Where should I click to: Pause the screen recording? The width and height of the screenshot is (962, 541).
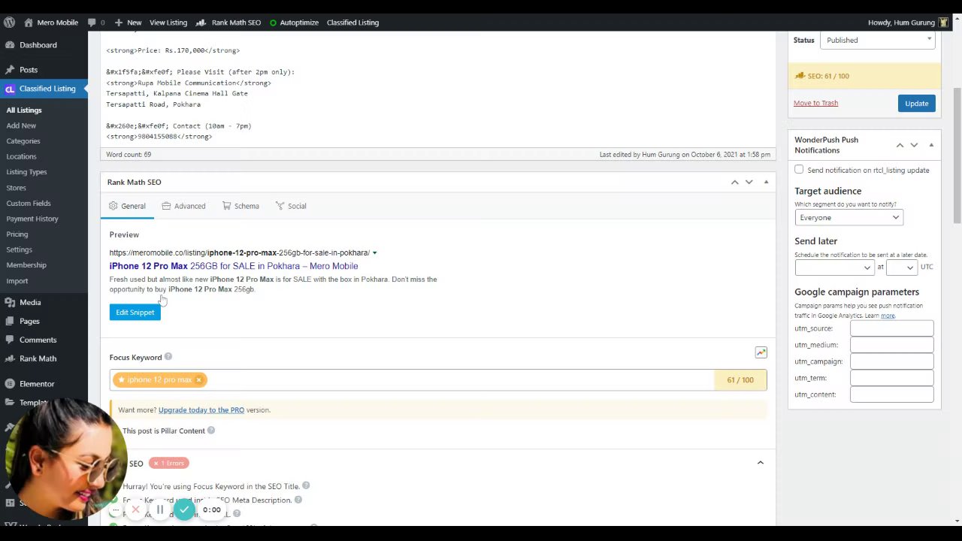[x=160, y=510]
